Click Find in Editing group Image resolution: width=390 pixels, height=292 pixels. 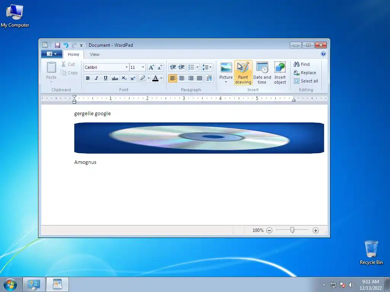click(x=302, y=64)
